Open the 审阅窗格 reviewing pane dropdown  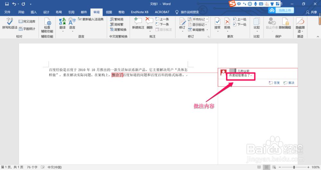pos(198,30)
